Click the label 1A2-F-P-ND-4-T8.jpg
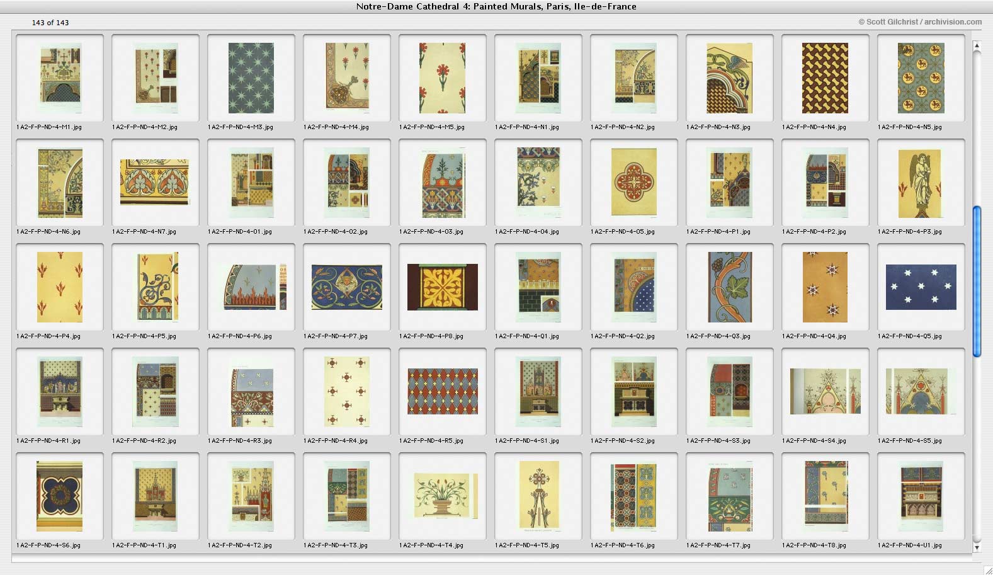Image resolution: width=993 pixels, height=575 pixels. 814,545
